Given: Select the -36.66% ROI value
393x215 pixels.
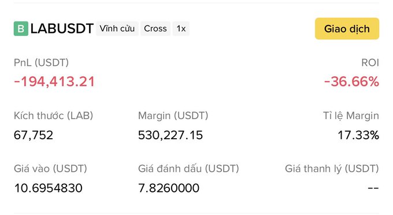Looking at the screenshot, I should pyautogui.click(x=351, y=81).
